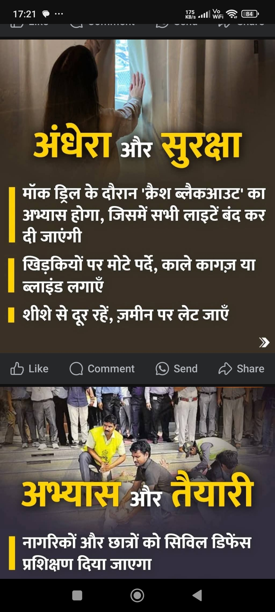This screenshot has height=612, width=275.
Task: Tap the Send label text
Action: coord(186,369)
